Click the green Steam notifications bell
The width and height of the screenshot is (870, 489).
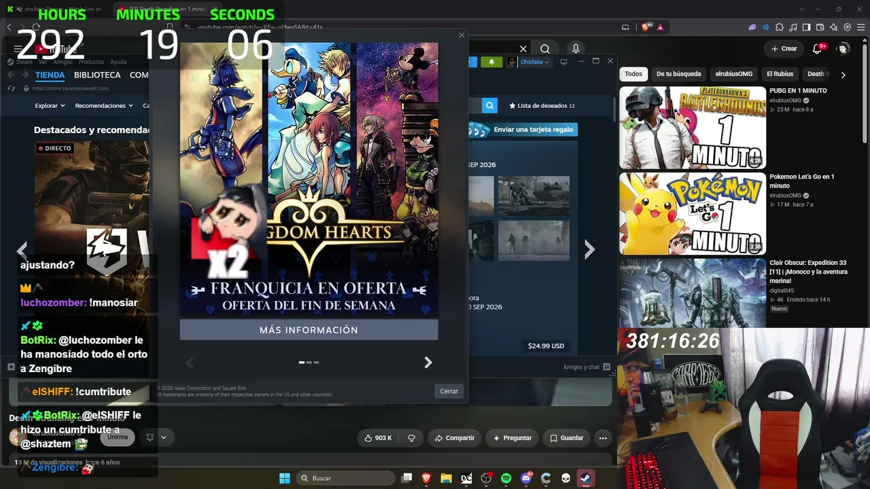(491, 62)
